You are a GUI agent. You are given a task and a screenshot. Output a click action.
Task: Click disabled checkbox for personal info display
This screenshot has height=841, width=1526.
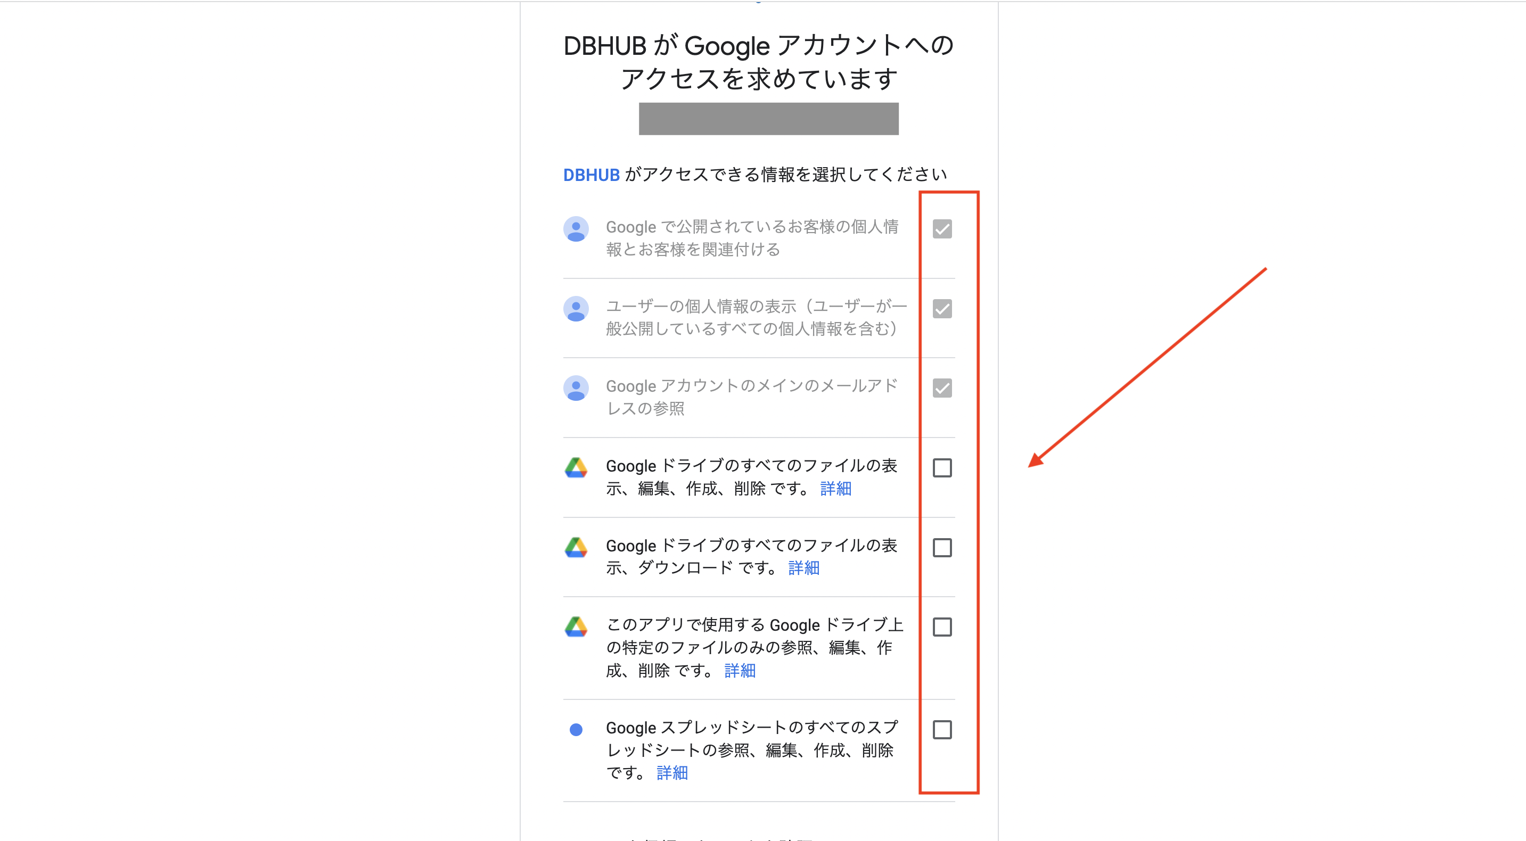tap(942, 309)
